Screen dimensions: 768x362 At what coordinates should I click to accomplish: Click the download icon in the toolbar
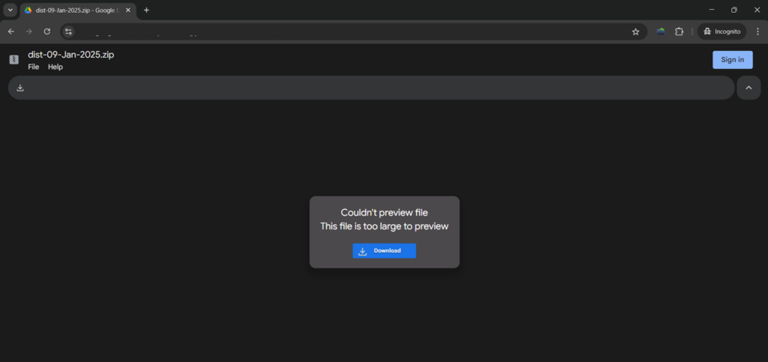[x=20, y=88]
